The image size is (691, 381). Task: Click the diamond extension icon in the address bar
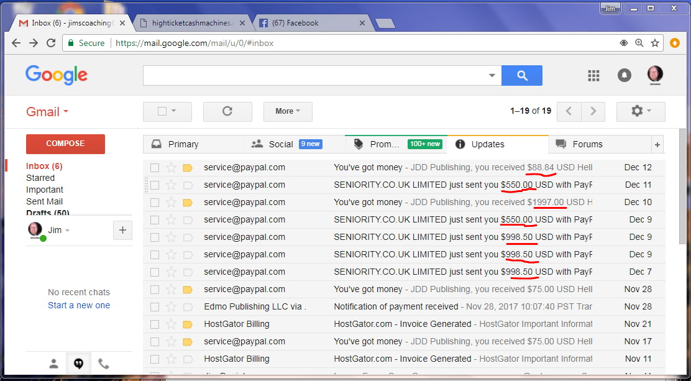click(x=623, y=43)
